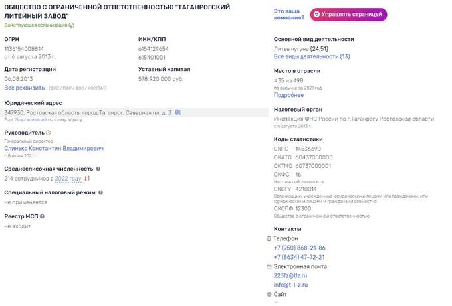
Task: Click the envelope icon beside Электронная почта
Action: pos(269,266)
